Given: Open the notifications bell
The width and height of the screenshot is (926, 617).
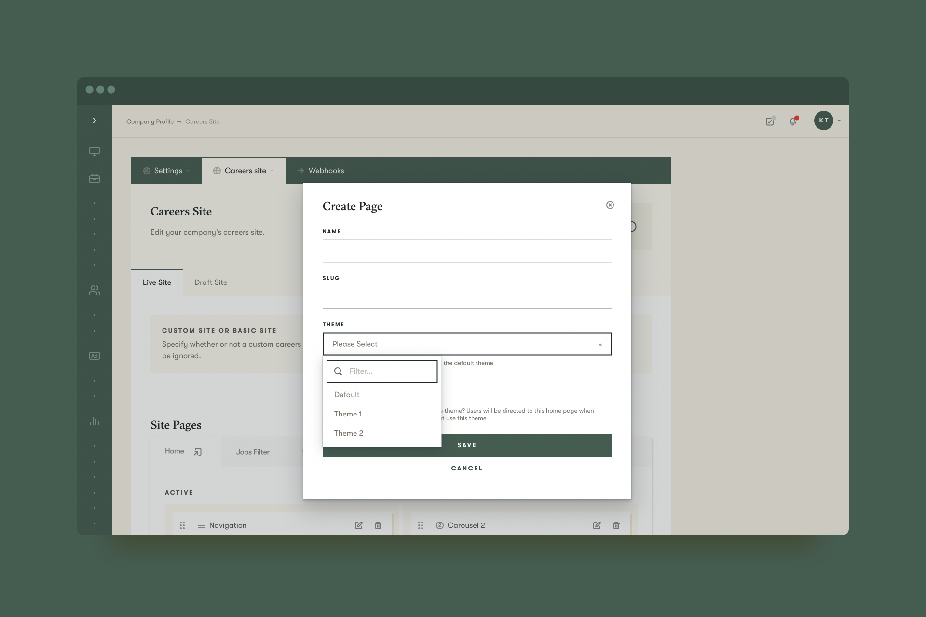Looking at the screenshot, I should coord(793,121).
